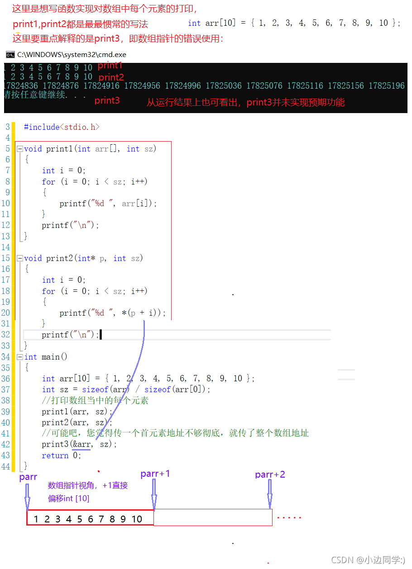Viewport: 412px width, 569px height.
Task: Click the '请按任意键继续. . .' console prompt
Action: (x=44, y=95)
